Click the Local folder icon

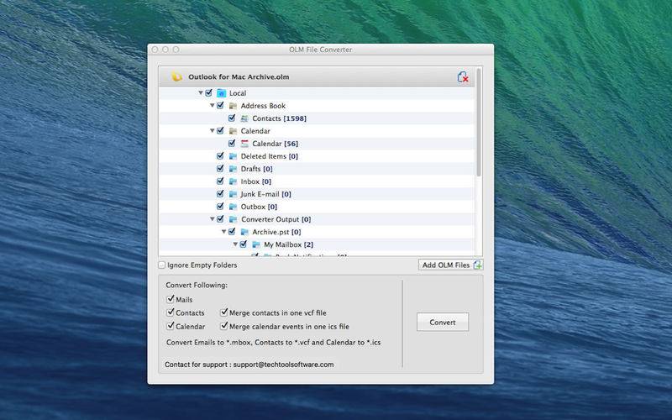pos(221,93)
